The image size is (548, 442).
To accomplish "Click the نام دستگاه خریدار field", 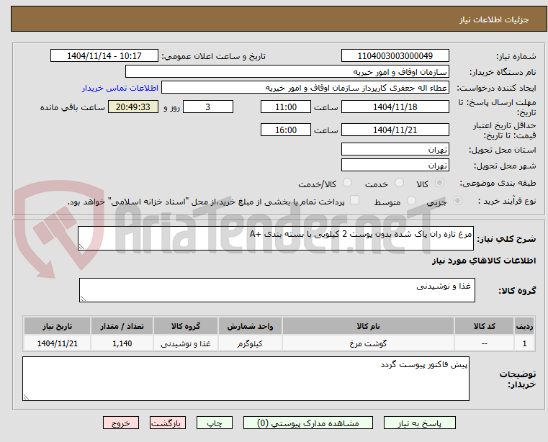I will tap(287, 72).
